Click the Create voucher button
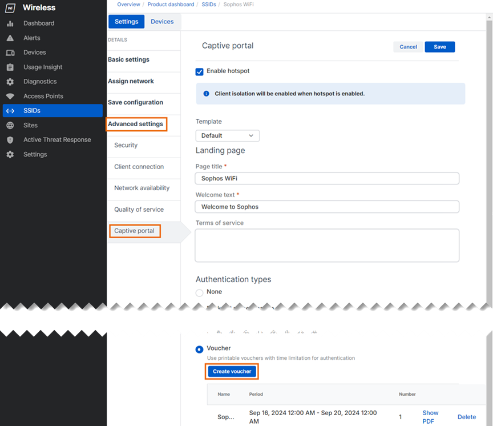This screenshot has width=493, height=426. 232,372
